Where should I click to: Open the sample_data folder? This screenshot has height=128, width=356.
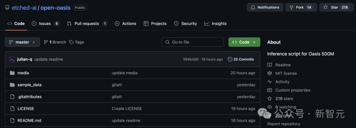30,85
